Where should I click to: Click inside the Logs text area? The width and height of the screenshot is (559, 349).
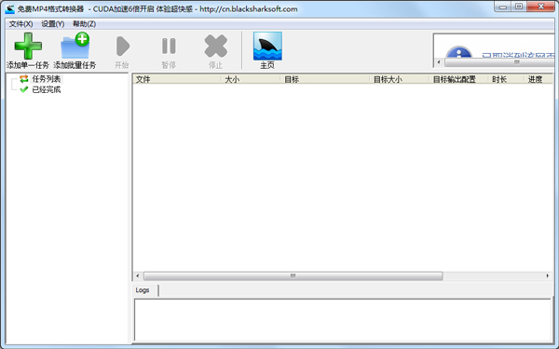(x=343, y=320)
